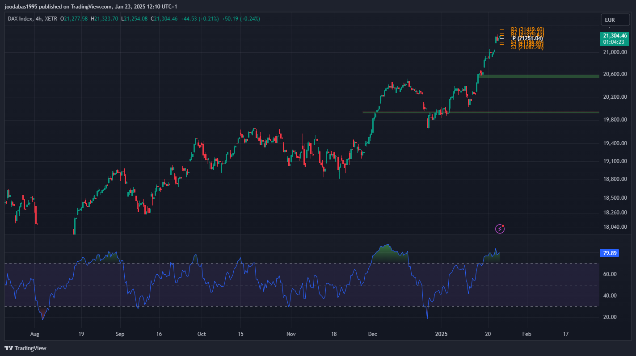Select the S3 pivot level label

527,47
